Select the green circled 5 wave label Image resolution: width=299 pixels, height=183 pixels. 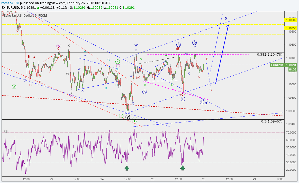pos(121,116)
